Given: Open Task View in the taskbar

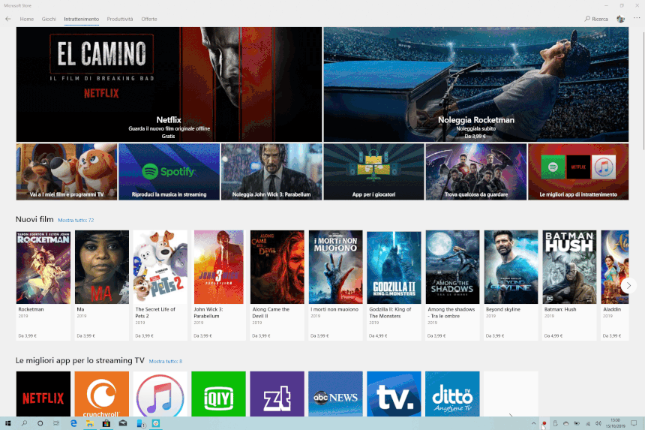Looking at the screenshot, I should 56,423.
